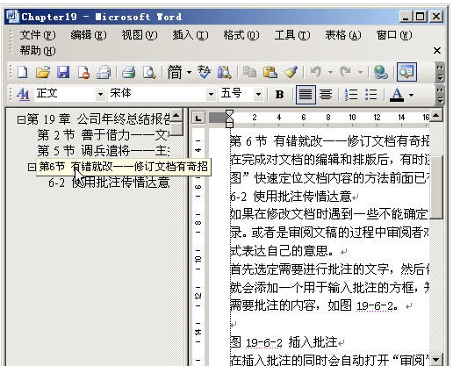The image size is (453, 366).
Task: Close the document with menu bar X
Action: click(x=437, y=51)
